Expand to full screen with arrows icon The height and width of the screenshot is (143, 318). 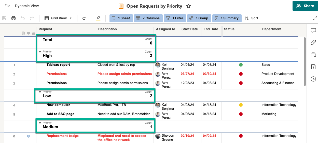[315, 18]
